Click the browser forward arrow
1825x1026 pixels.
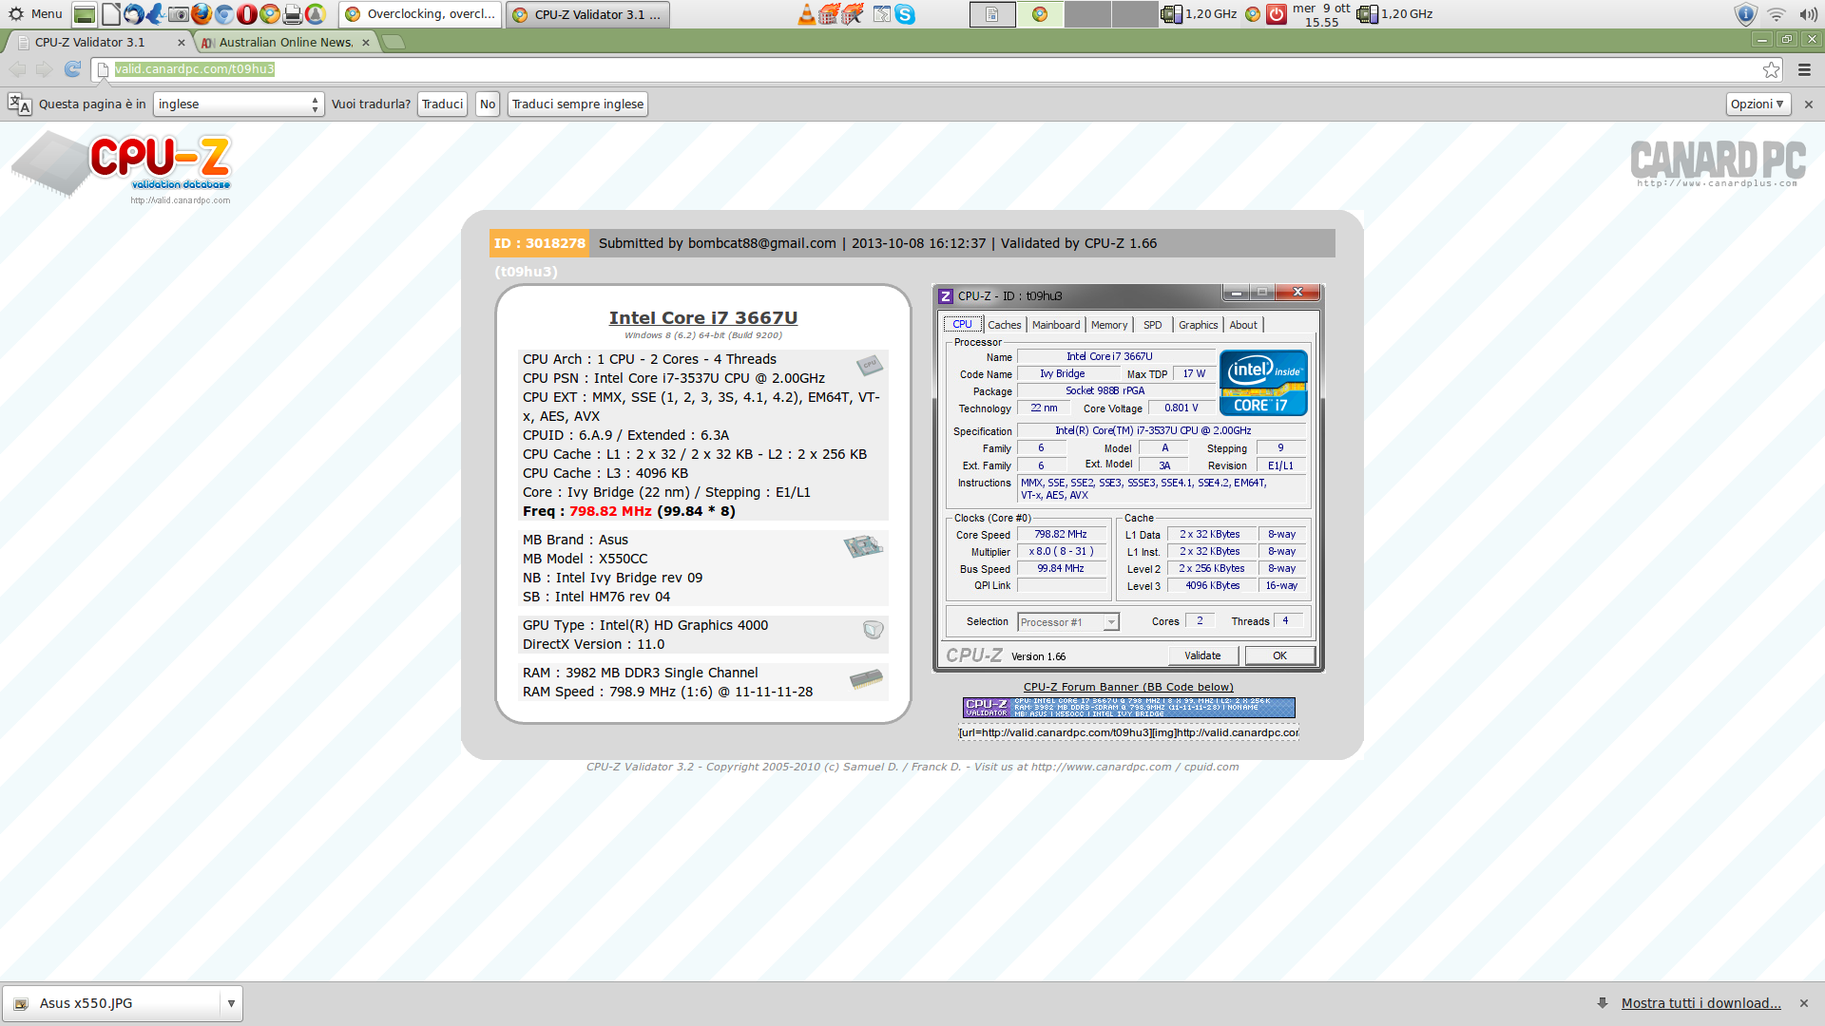pos(44,69)
